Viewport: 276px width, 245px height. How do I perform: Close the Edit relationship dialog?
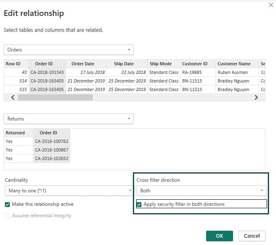coord(271,5)
